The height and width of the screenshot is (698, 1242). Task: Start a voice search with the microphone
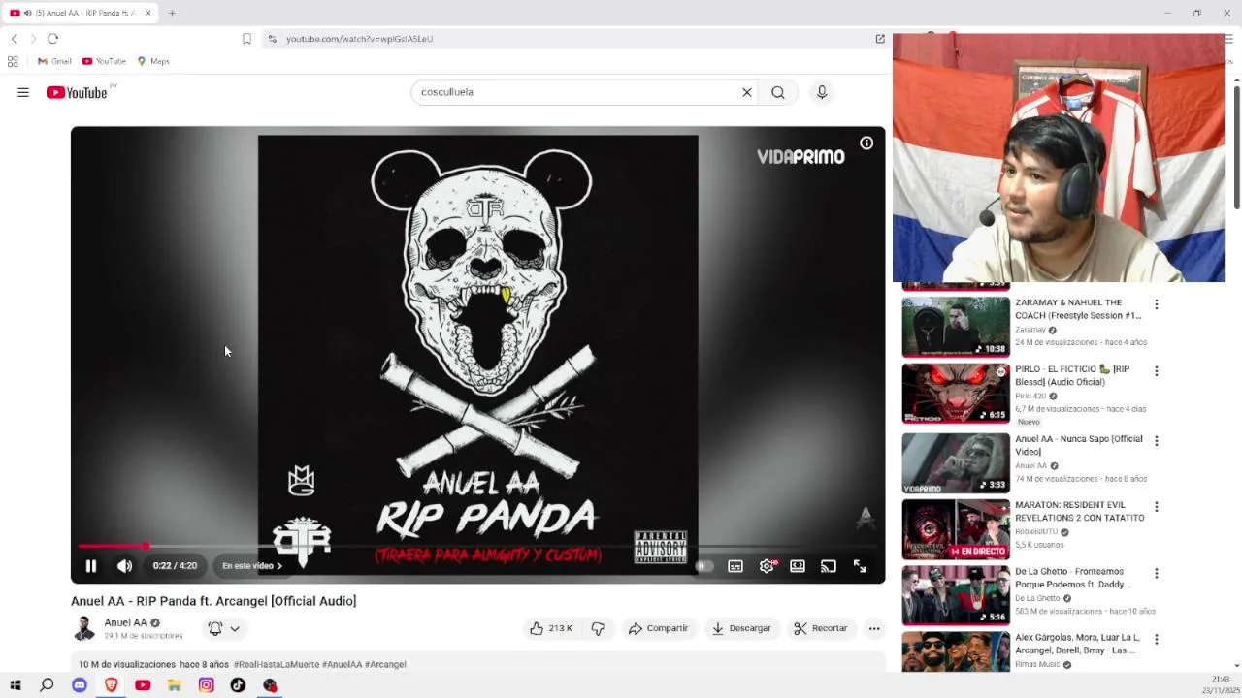click(822, 92)
